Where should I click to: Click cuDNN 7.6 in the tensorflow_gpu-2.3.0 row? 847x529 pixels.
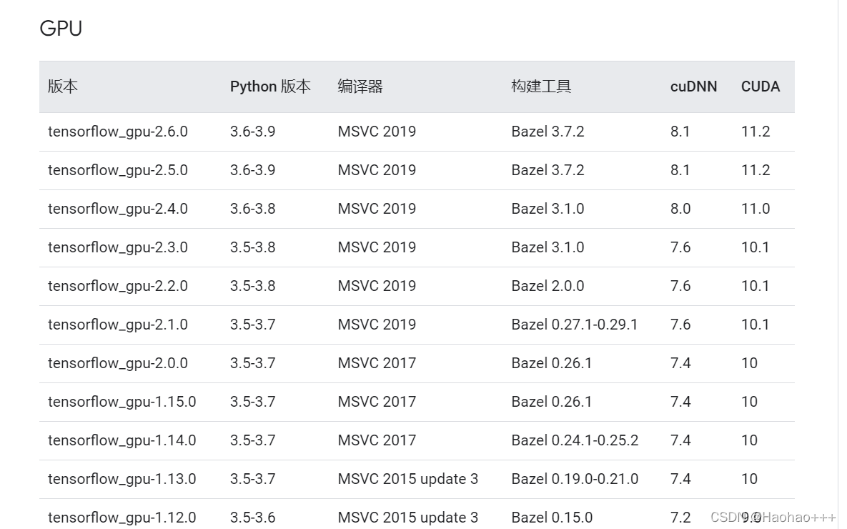680,247
